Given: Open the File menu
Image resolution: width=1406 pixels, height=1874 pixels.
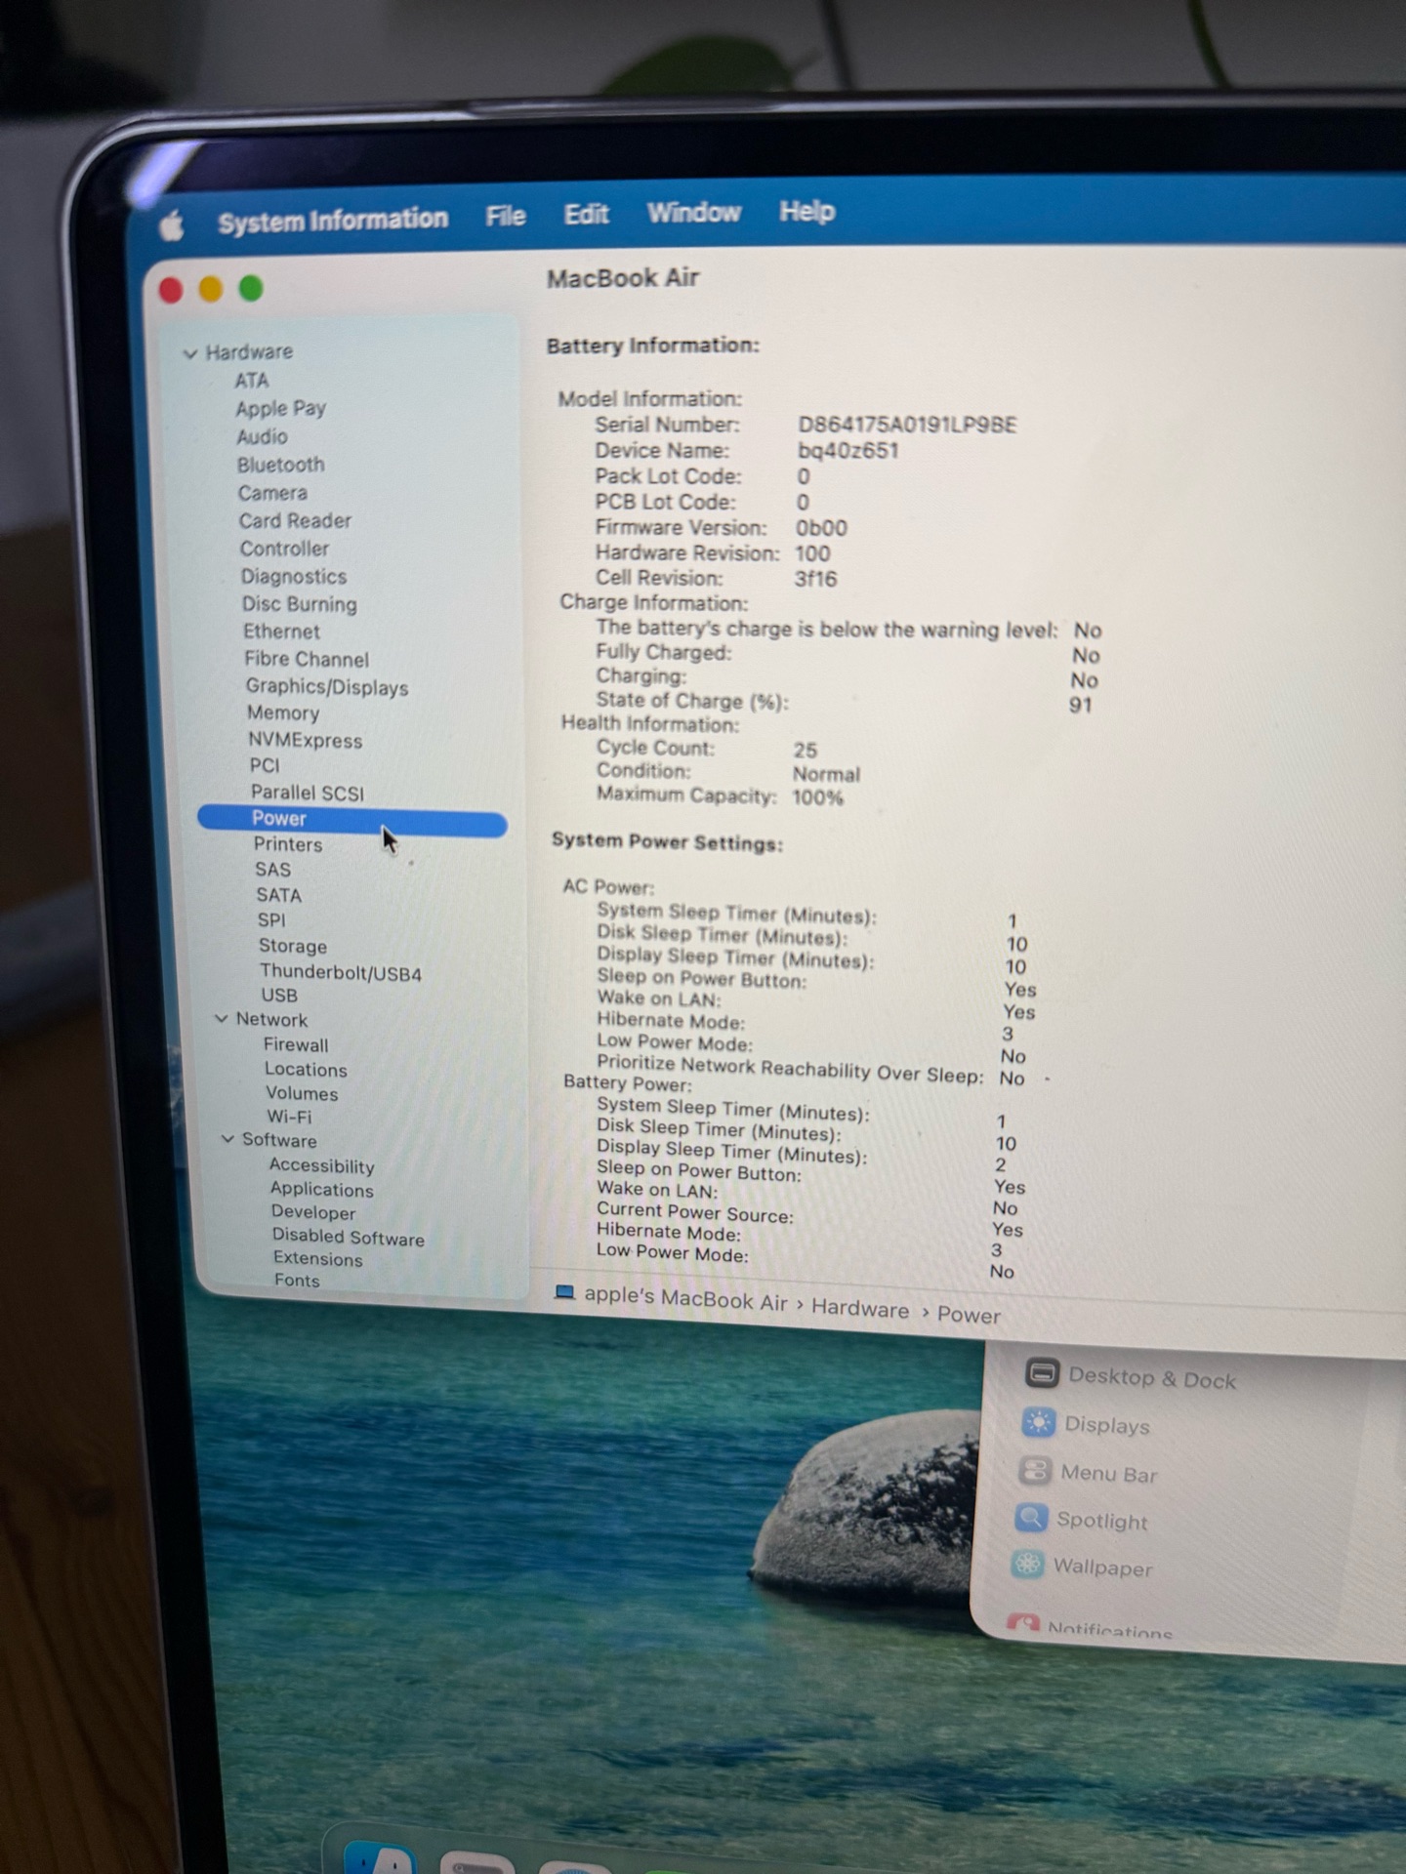Looking at the screenshot, I should point(506,216).
